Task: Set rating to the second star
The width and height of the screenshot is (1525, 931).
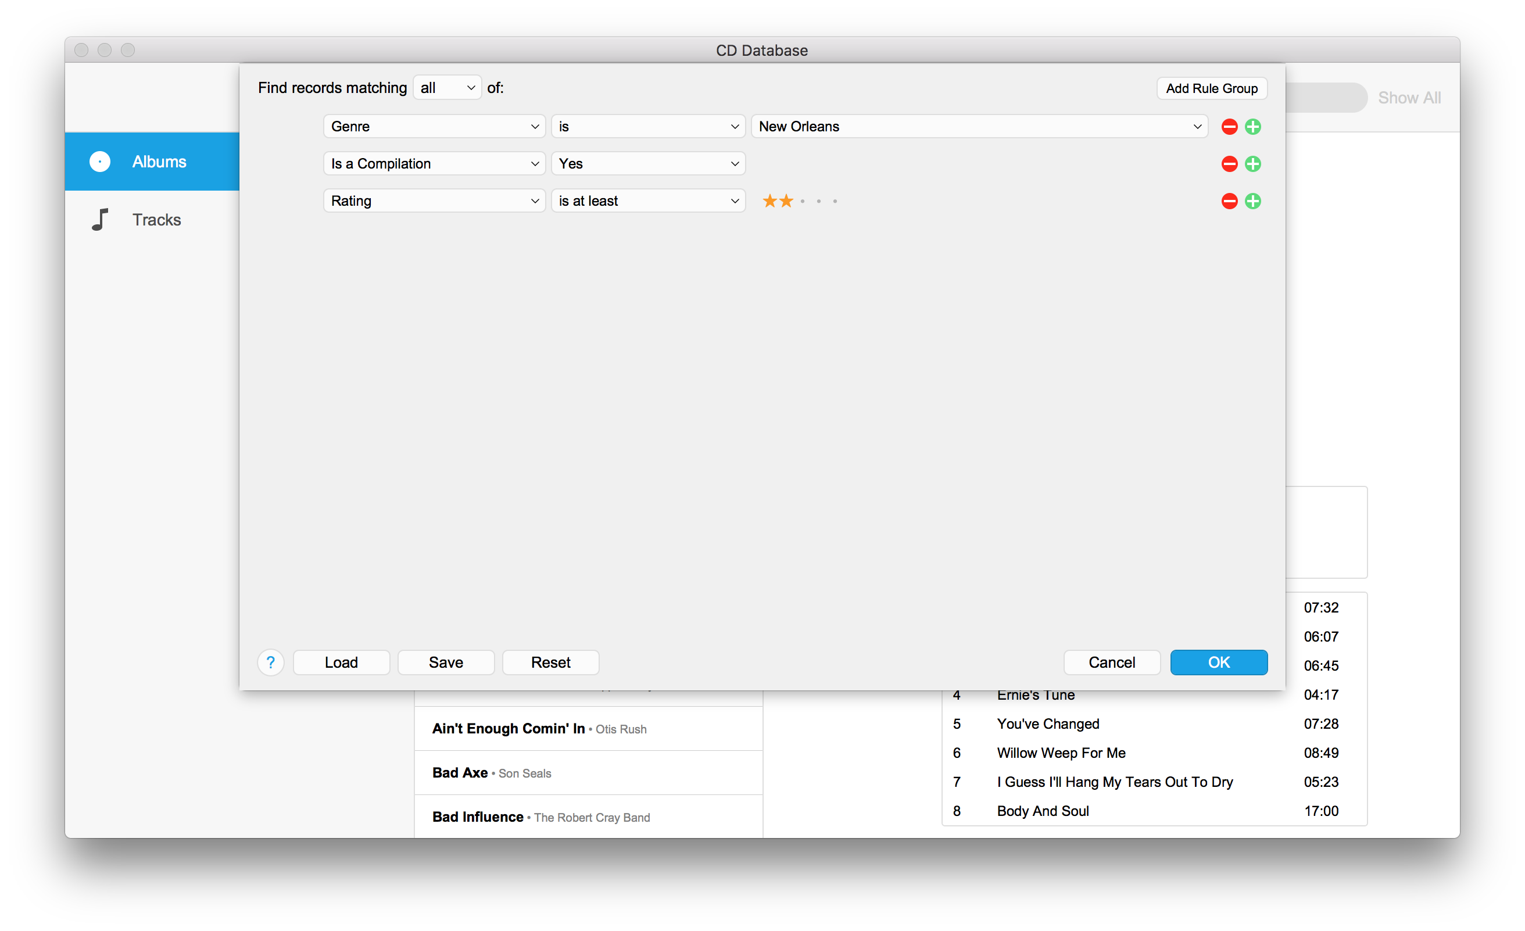Action: [x=786, y=200]
